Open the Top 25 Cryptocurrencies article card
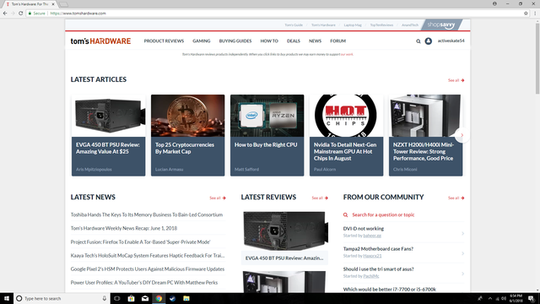The height and width of the screenshot is (304, 540). pyautogui.click(x=187, y=135)
